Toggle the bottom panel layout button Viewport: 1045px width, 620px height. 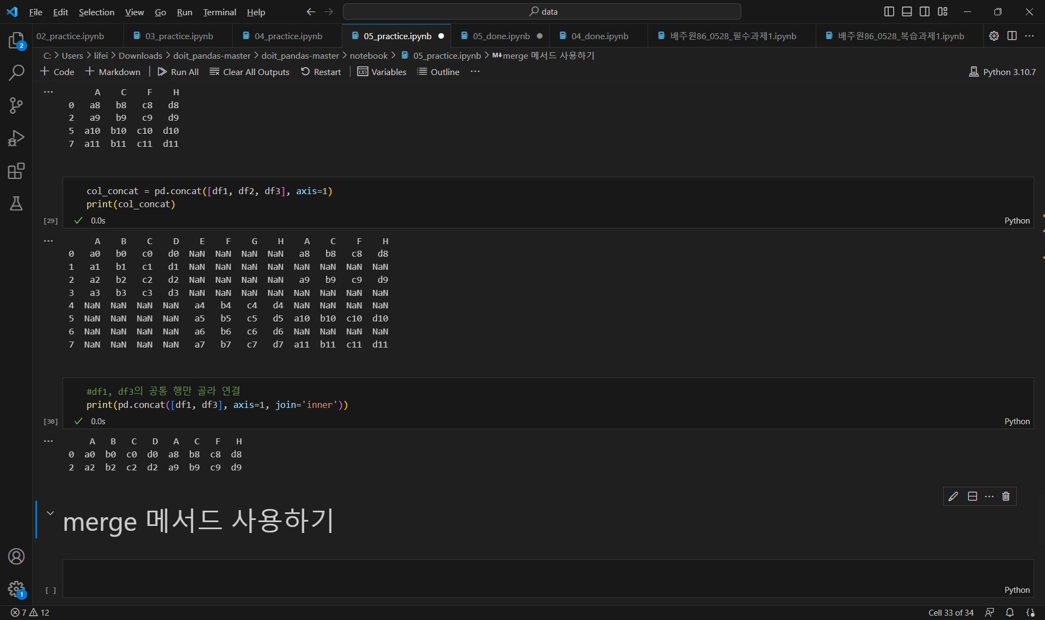point(907,11)
